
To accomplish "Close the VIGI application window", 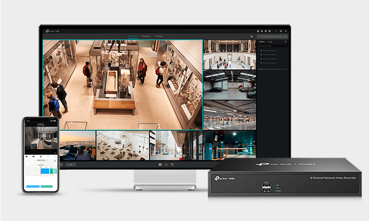I will coord(286,31).
